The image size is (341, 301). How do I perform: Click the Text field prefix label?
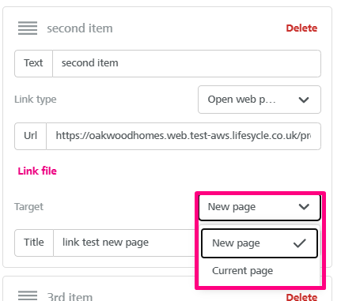[x=33, y=63]
